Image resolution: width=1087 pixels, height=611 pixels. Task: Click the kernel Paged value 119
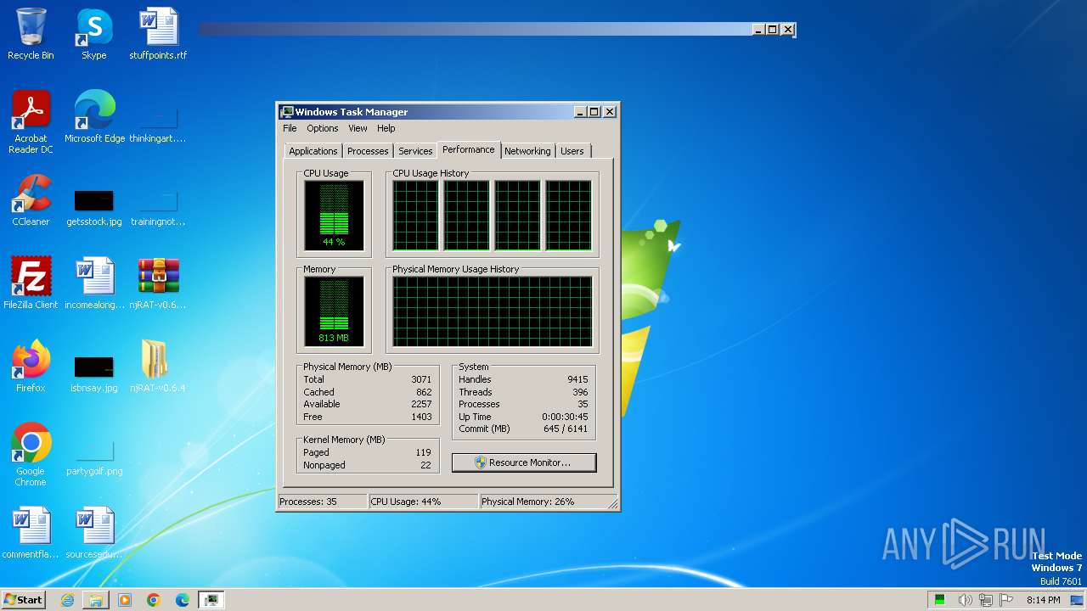click(x=424, y=452)
